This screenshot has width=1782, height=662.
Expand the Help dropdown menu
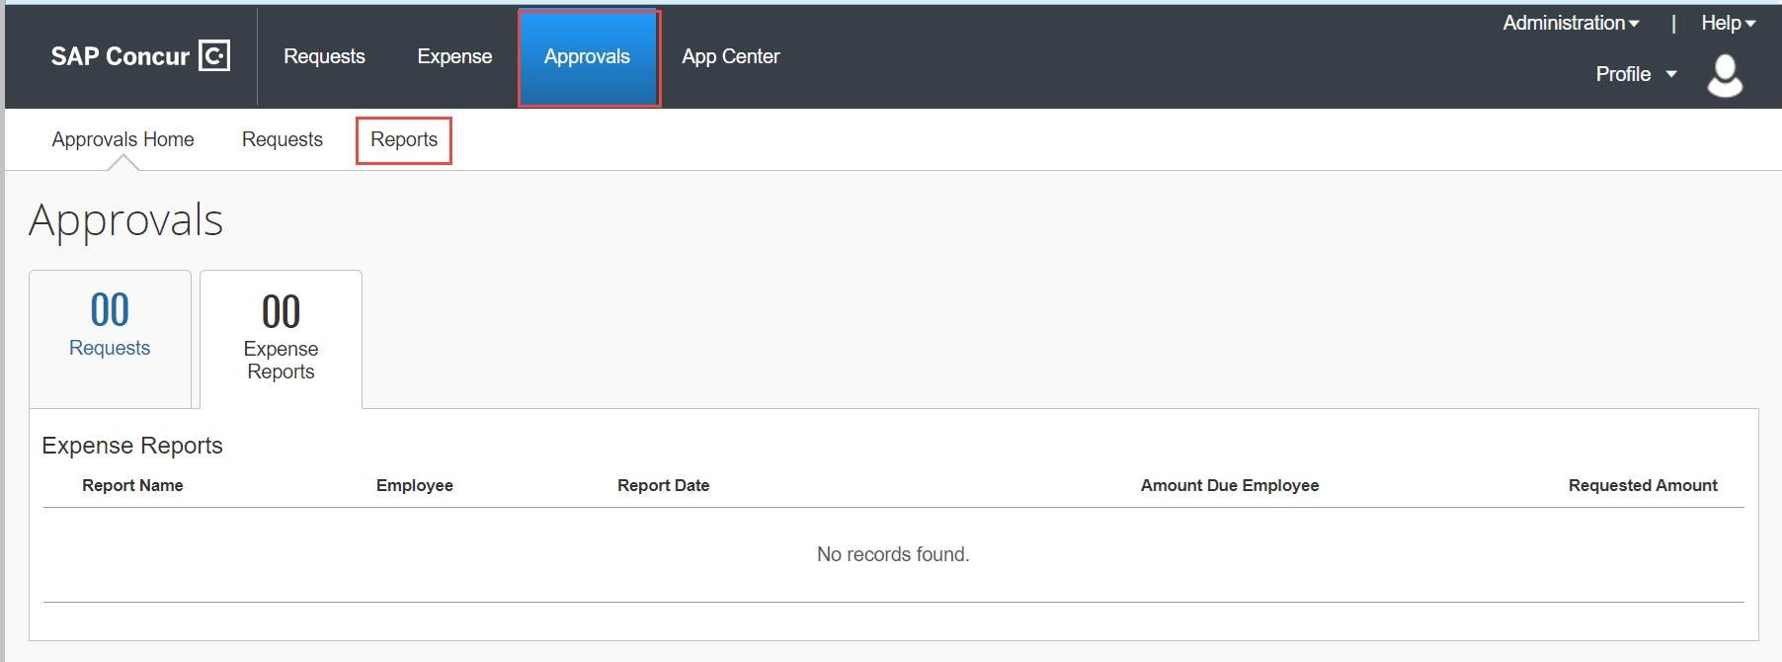(x=1728, y=23)
